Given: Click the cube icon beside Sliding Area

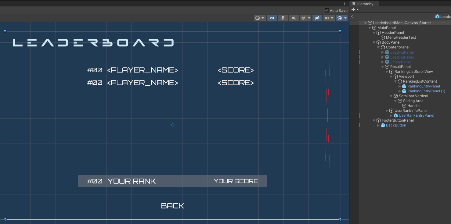Looking at the screenshot, I should [400, 101].
